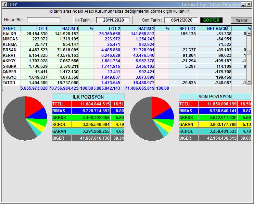This screenshot has width=254, height=204.
Task: Open the help question mark icon
Action: click(5, 4)
